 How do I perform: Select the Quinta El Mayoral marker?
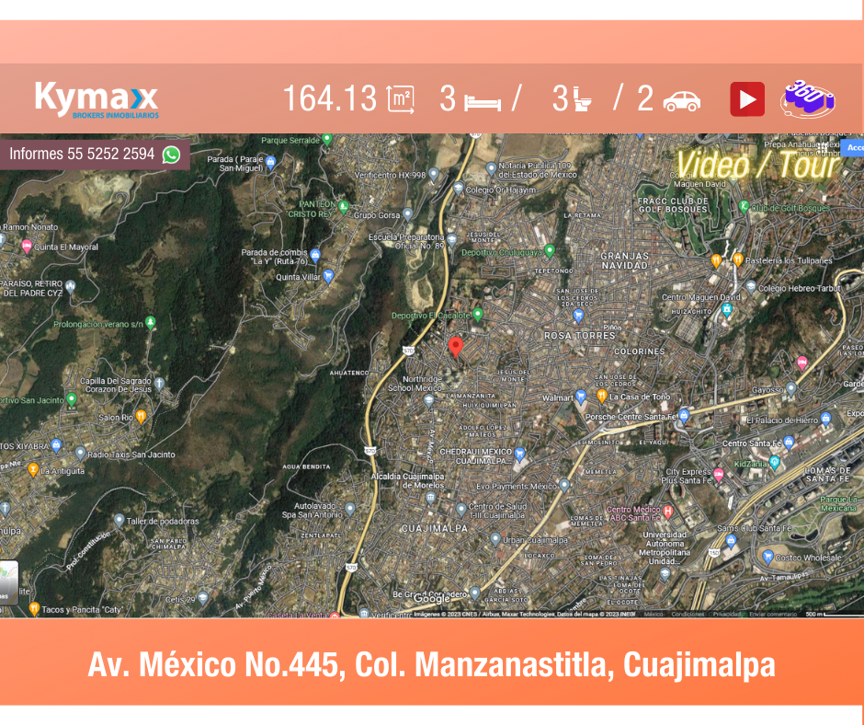(26, 246)
